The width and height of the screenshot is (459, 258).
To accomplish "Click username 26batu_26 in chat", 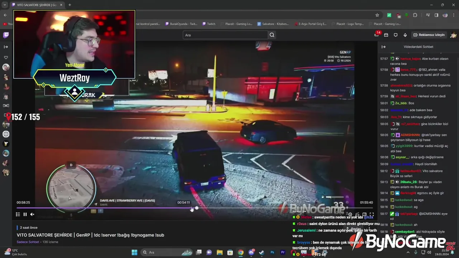I will pyautogui.click(x=409, y=182).
